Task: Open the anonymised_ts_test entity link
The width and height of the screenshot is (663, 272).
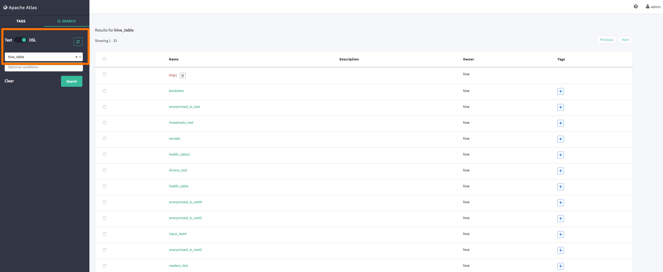Action: pyautogui.click(x=184, y=107)
